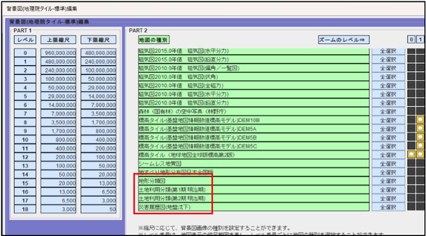Toggle level 0 cell for 地形分類図 row
This screenshot has height=236, width=426.
click(411, 181)
